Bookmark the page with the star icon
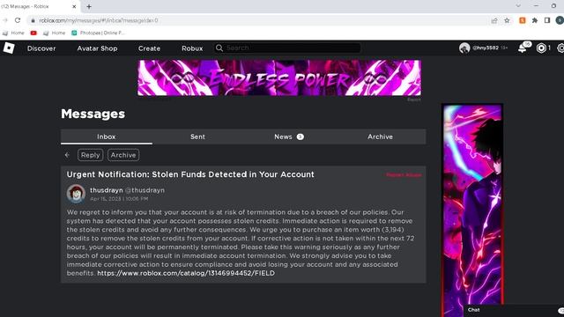Viewport: 564px width, 317px height. [507, 20]
